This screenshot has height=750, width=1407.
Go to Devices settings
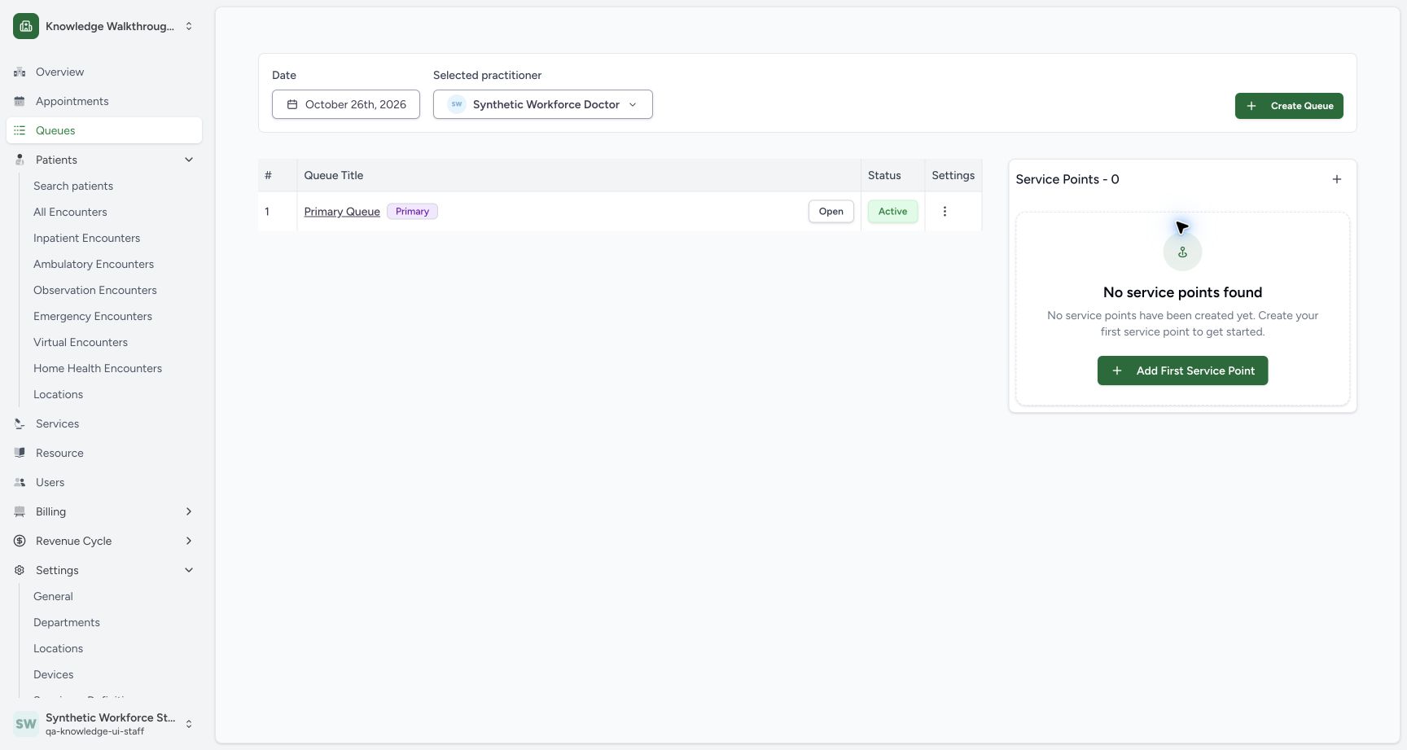[x=54, y=674]
